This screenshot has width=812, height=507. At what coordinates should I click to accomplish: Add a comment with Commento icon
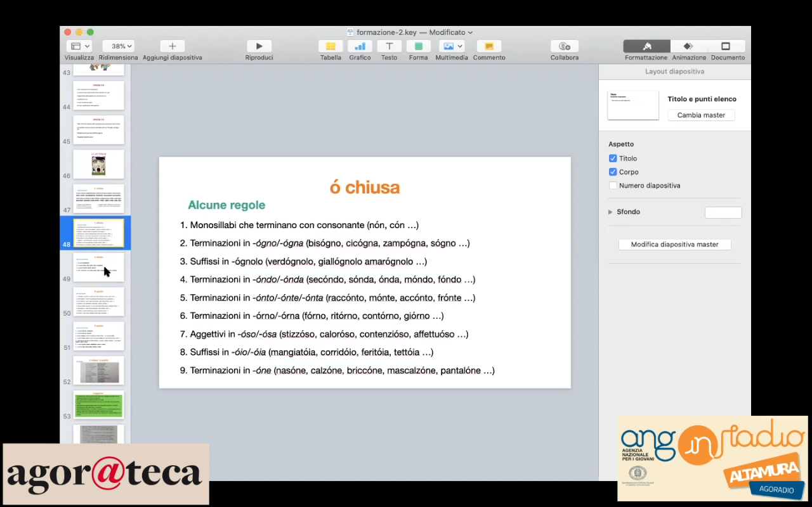coord(489,46)
